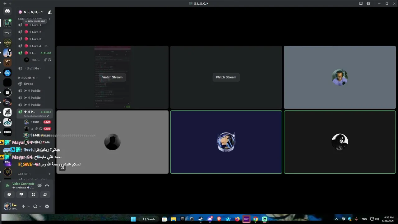398x224 pixels.
Task: Select the navy blue astronaut avatar tile
Action: (x=226, y=142)
